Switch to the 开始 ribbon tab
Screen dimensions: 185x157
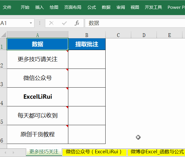[x=25, y=7]
